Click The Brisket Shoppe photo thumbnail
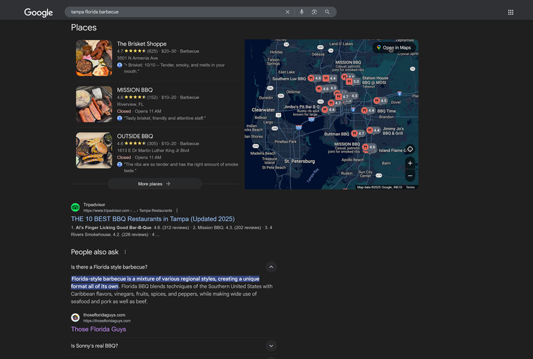The height and width of the screenshot is (359, 533). point(94,58)
